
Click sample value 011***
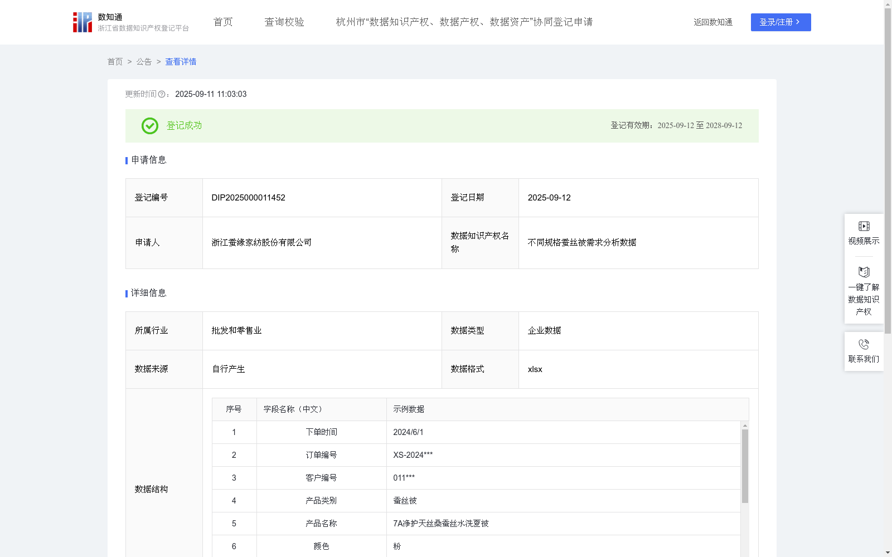pyautogui.click(x=404, y=478)
